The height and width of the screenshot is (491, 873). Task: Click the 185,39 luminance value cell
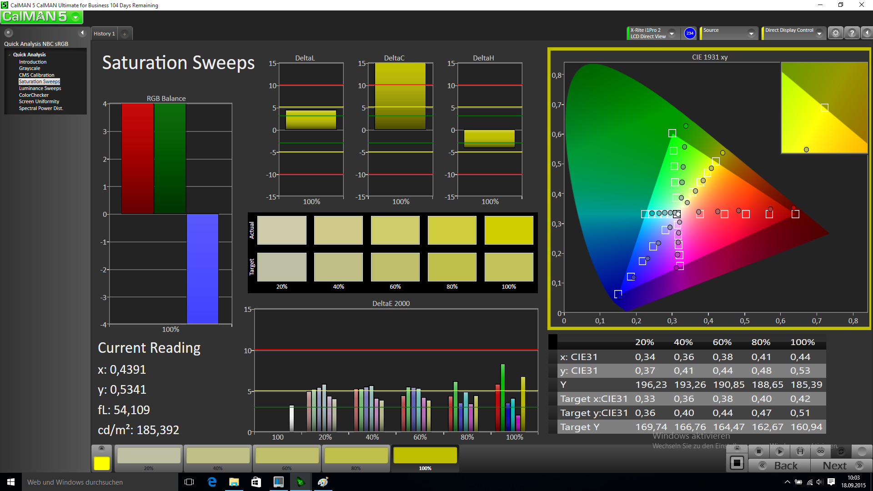806,385
